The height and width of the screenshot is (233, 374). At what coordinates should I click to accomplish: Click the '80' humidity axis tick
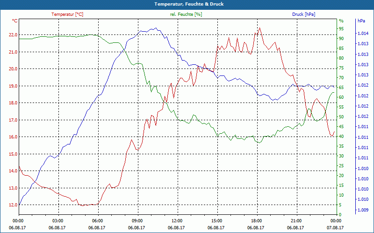pyautogui.click(x=341, y=58)
